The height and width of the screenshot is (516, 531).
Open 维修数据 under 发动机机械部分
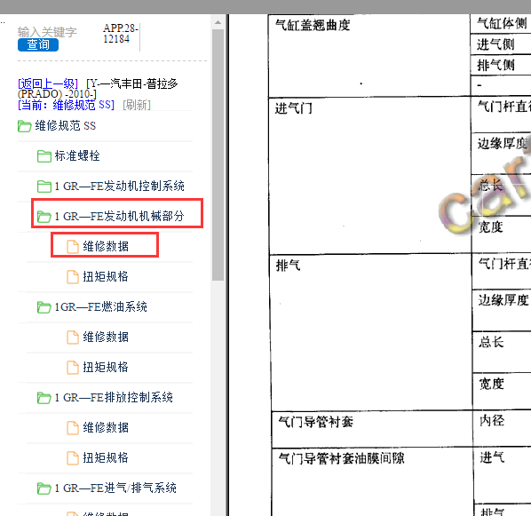[106, 246]
